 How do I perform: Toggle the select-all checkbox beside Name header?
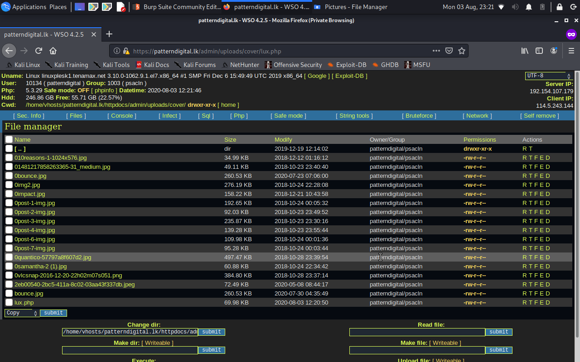[x=9, y=139]
